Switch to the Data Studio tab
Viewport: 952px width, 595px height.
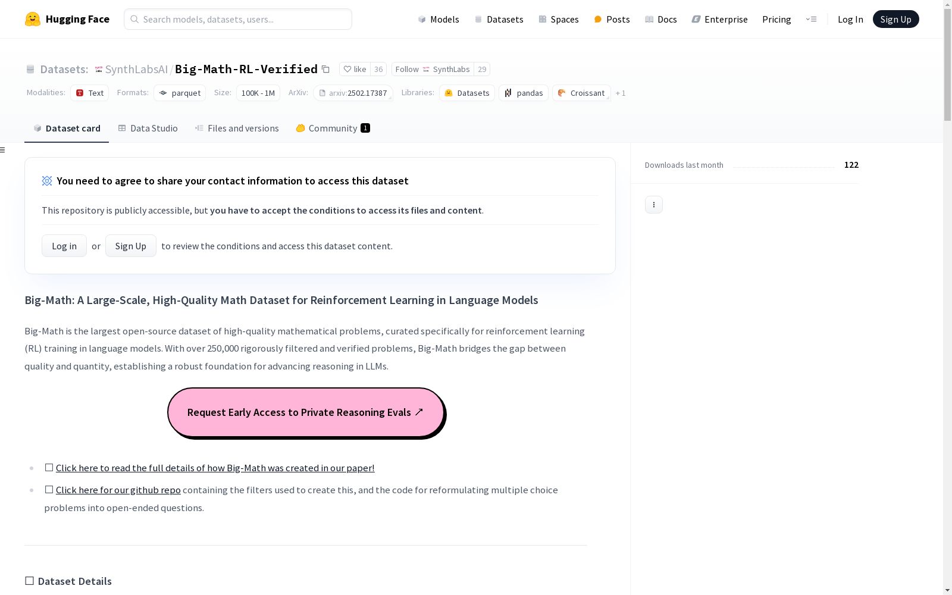(148, 128)
